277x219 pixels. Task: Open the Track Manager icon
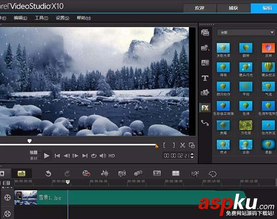pyautogui.click(x=6, y=183)
